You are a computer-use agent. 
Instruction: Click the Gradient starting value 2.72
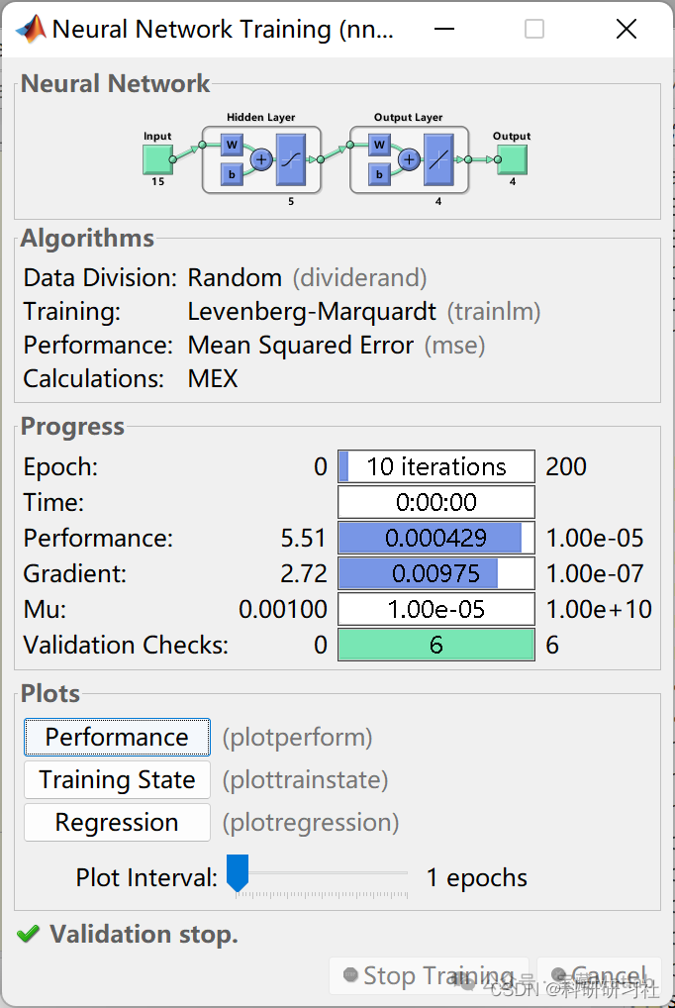pos(304,573)
